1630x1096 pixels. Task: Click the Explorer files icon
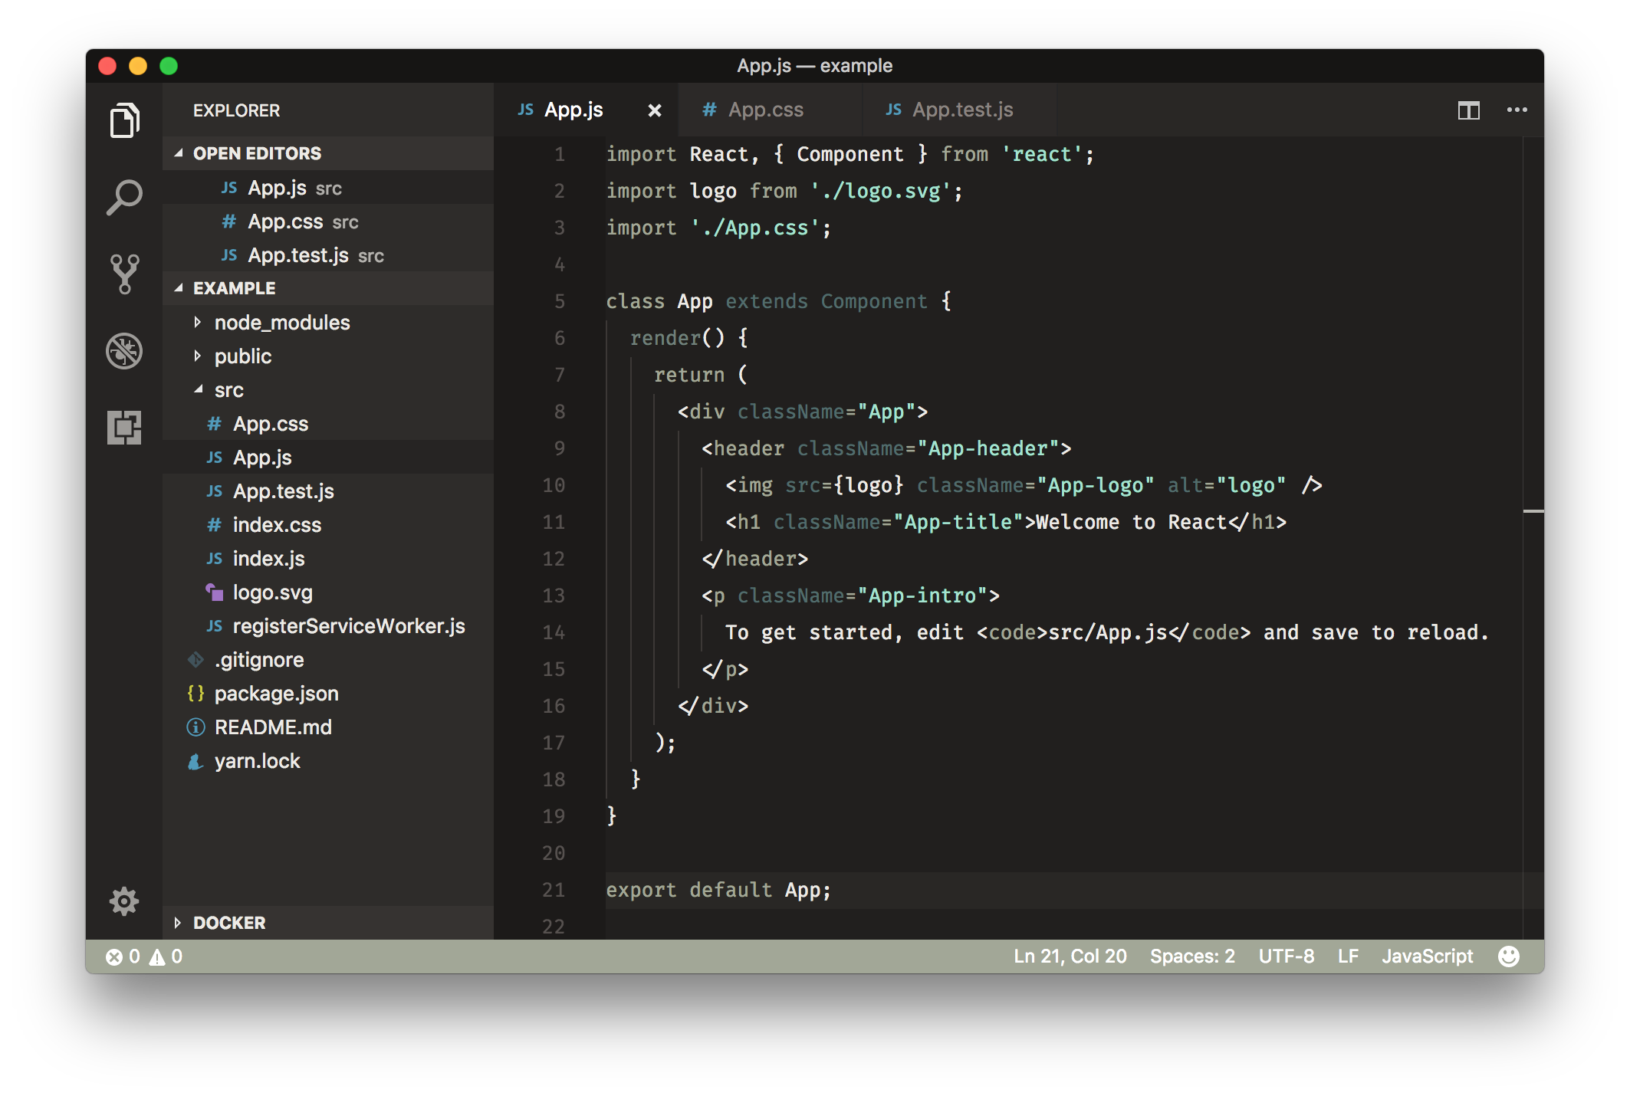124,120
